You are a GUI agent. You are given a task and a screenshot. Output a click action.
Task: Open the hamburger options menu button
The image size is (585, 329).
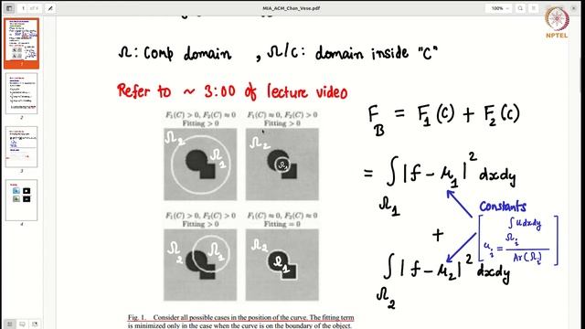point(534,8)
